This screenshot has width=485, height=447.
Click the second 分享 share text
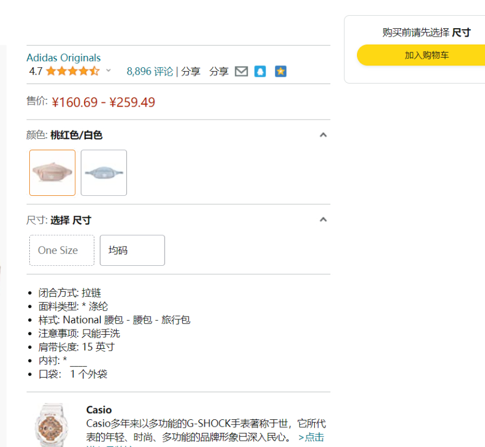pyautogui.click(x=219, y=71)
